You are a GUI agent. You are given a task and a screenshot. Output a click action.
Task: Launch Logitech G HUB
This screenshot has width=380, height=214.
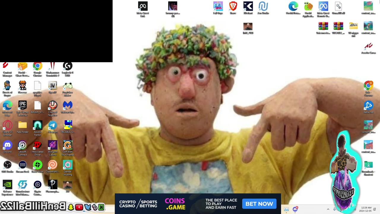[67, 69]
